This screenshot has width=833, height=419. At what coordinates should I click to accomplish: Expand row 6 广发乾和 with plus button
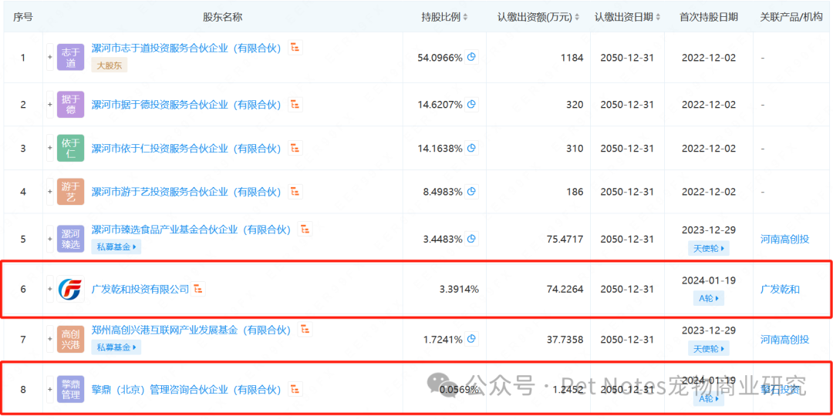50,289
